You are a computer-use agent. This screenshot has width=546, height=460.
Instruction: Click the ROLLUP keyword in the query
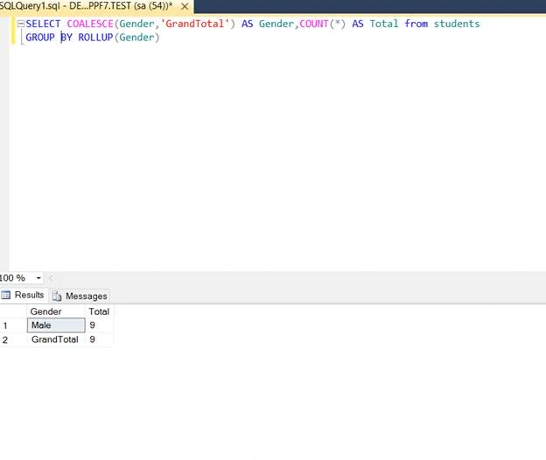(95, 38)
